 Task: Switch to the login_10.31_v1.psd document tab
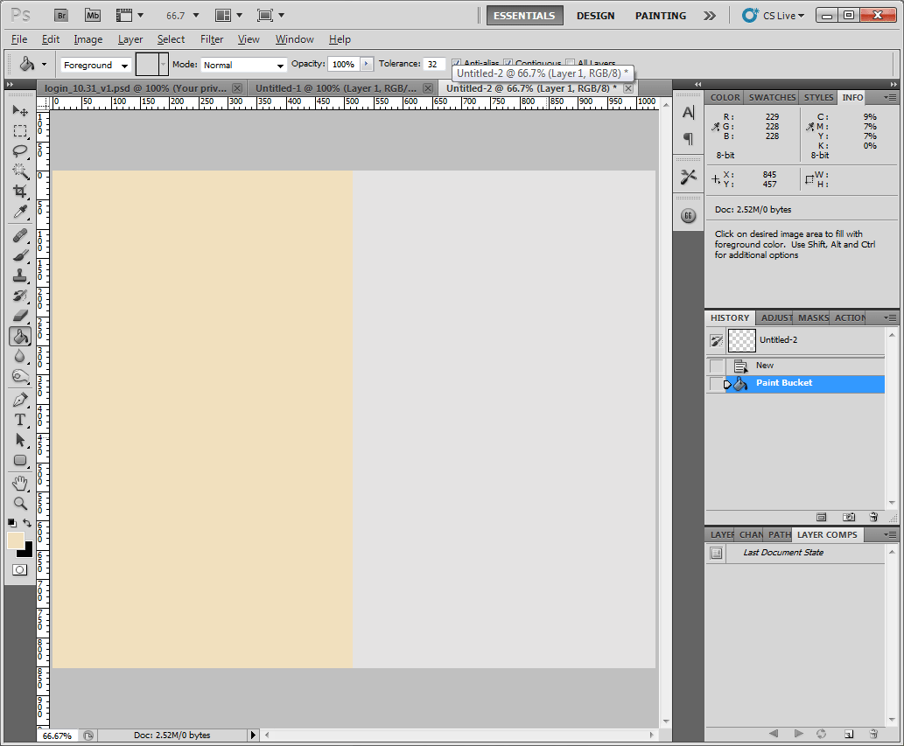click(x=136, y=88)
